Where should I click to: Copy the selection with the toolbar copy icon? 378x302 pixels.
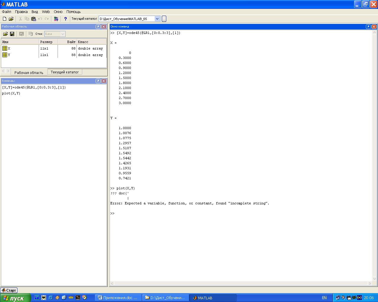[27, 19]
